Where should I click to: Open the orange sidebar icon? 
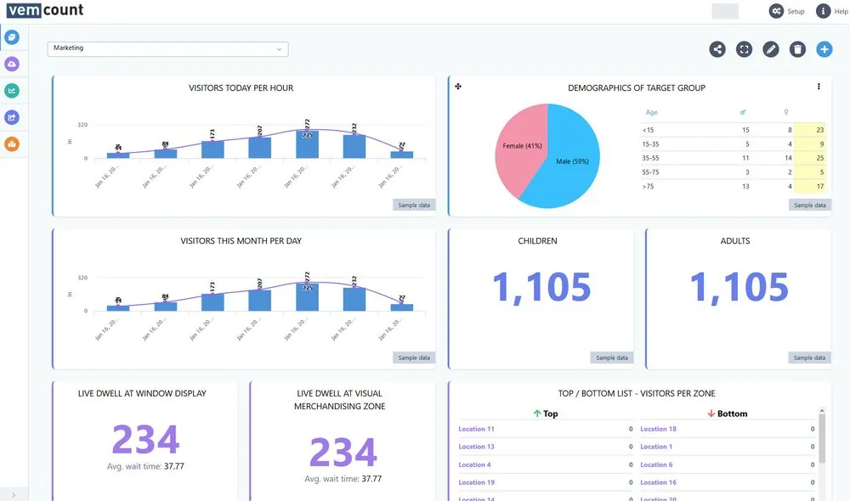point(12,144)
